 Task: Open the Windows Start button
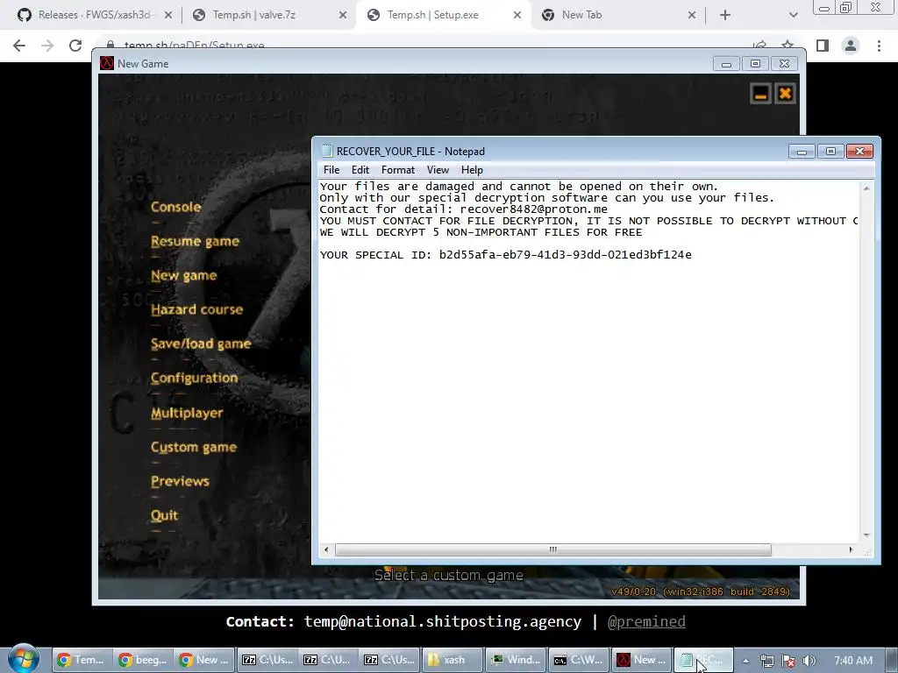click(24, 659)
